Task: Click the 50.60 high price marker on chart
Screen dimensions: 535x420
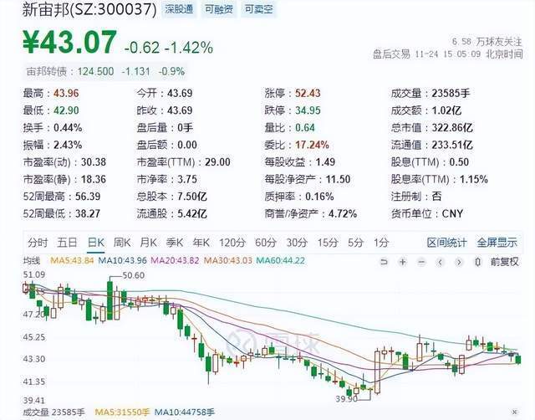Action: 134,275
